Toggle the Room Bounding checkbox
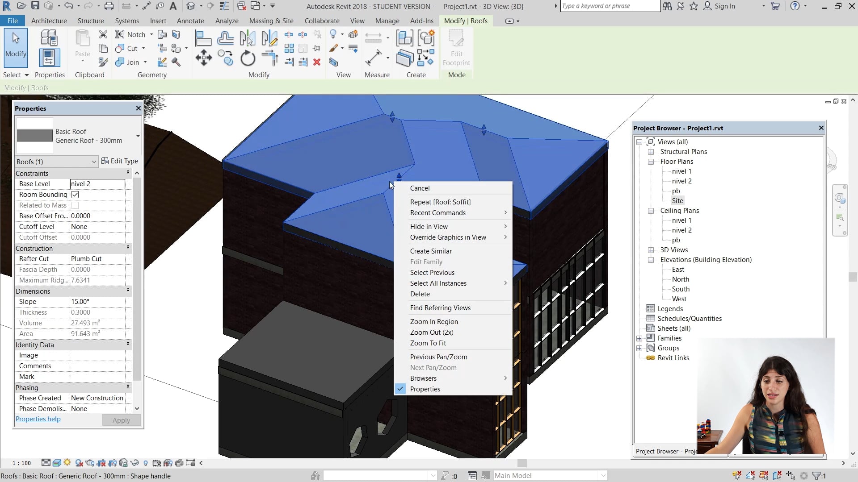The height and width of the screenshot is (482, 858). click(x=75, y=195)
